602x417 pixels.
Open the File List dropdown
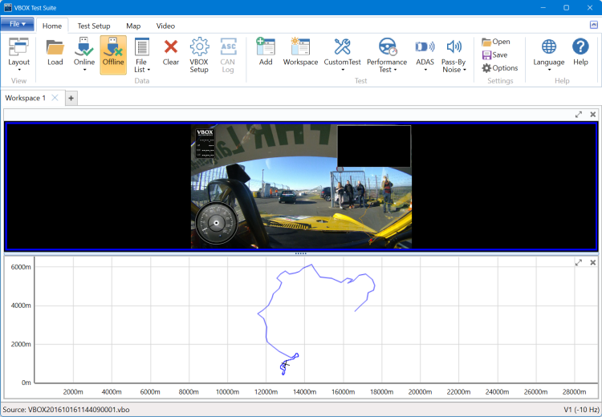click(141, 55)
